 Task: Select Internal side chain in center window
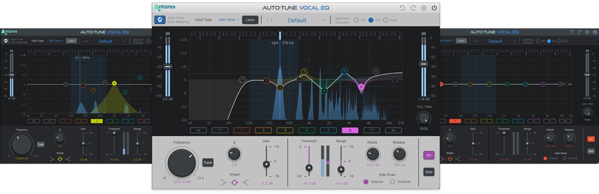click(x=366, y=182)
